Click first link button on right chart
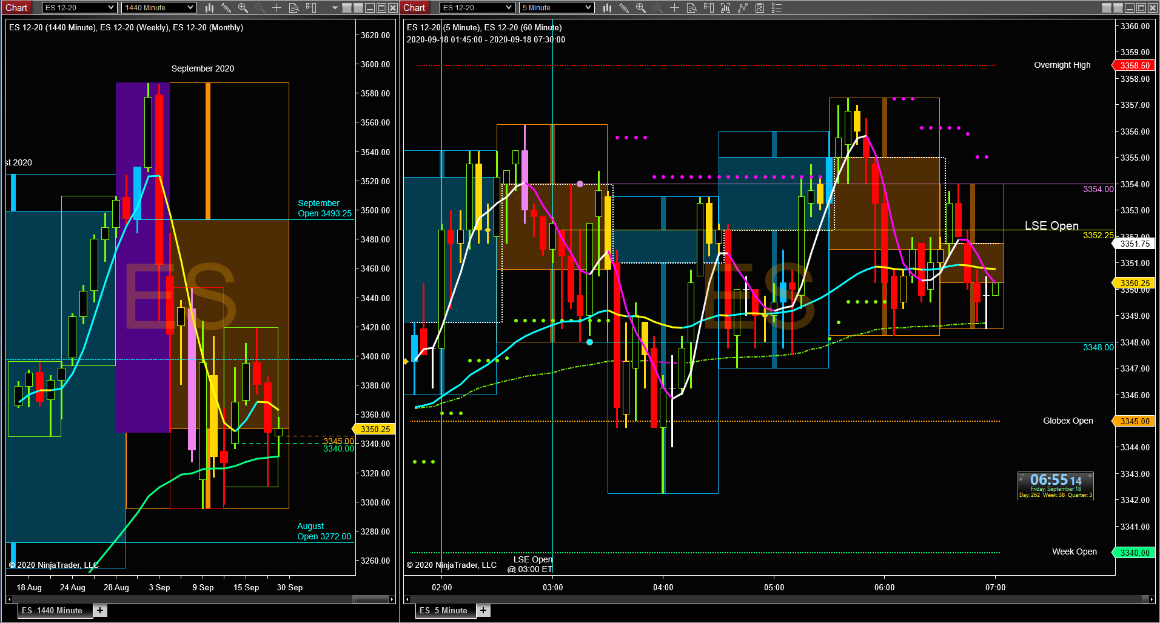The image size is (1160, 623). coord(1107,8)
